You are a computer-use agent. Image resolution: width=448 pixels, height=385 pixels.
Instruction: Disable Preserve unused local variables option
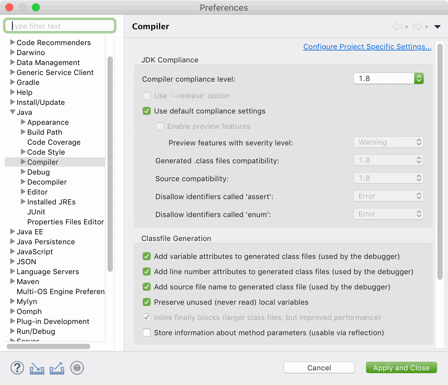click(x=147, y=302)
